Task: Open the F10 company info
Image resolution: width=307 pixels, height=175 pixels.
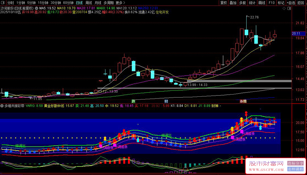Action: 272,3
